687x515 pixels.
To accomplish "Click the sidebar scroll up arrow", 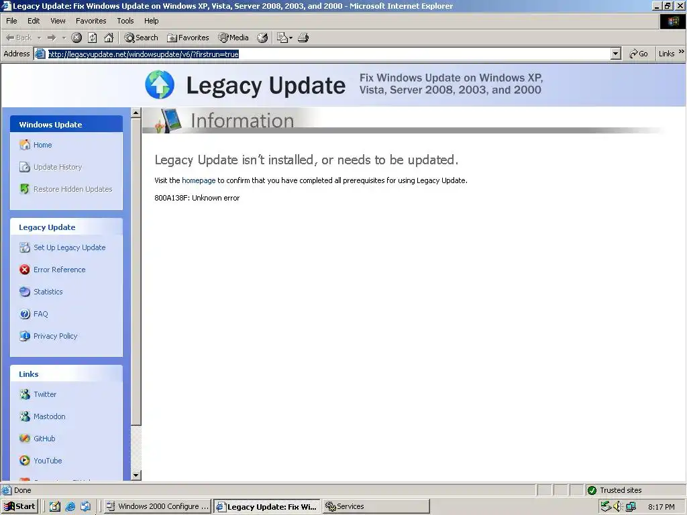I will click(136, 113).
